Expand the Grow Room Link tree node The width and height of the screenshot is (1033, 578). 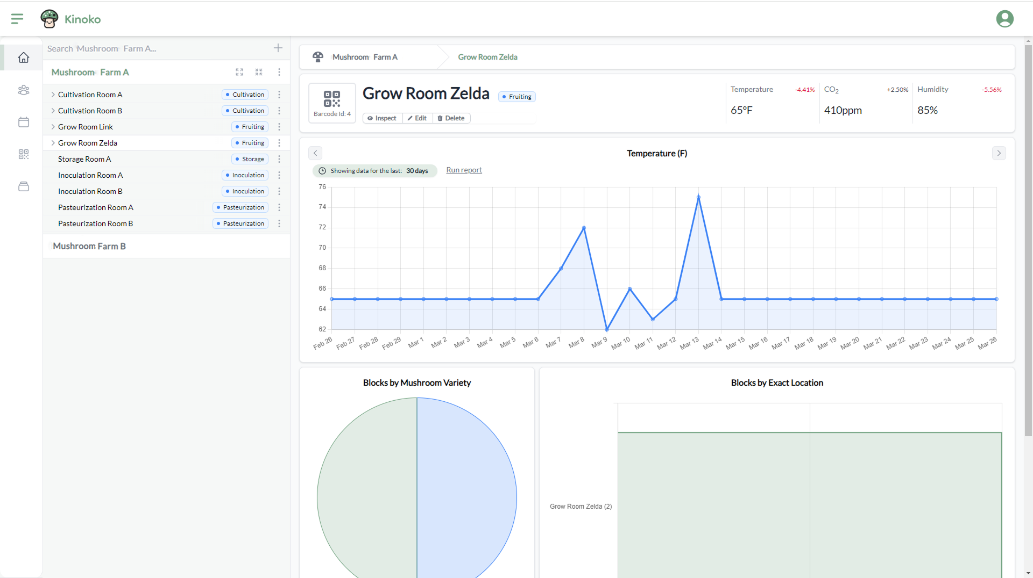[53, 127]
